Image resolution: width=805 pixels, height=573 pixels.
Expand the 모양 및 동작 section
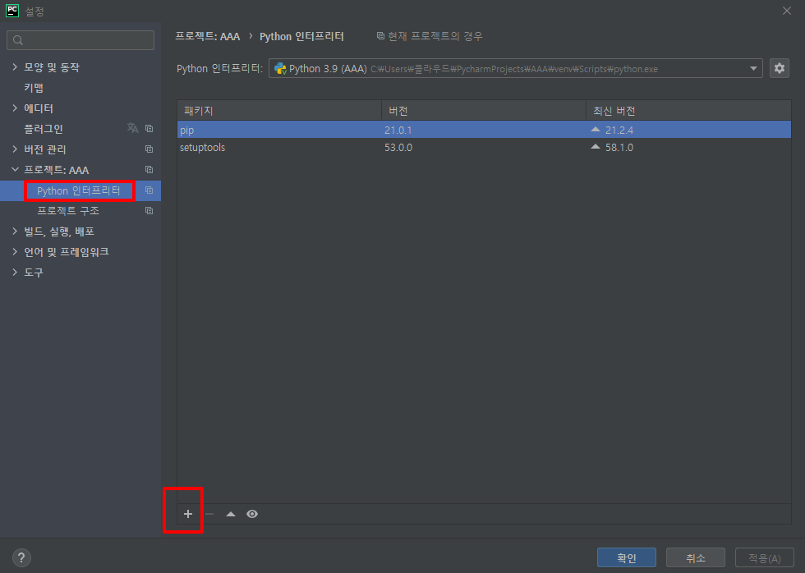[x=15, y=67]
